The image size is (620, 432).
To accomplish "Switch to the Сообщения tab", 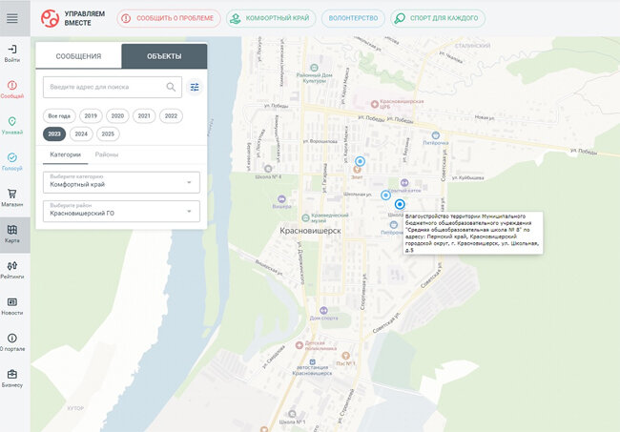I will (x=78, y=56).
